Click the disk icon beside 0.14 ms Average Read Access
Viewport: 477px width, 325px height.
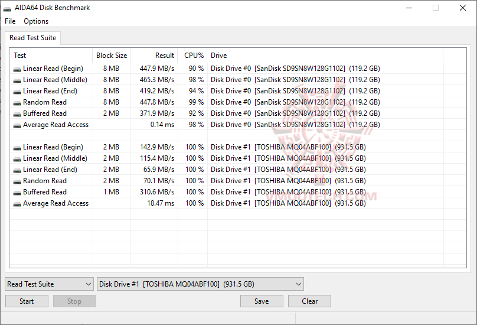coord(17,126)
